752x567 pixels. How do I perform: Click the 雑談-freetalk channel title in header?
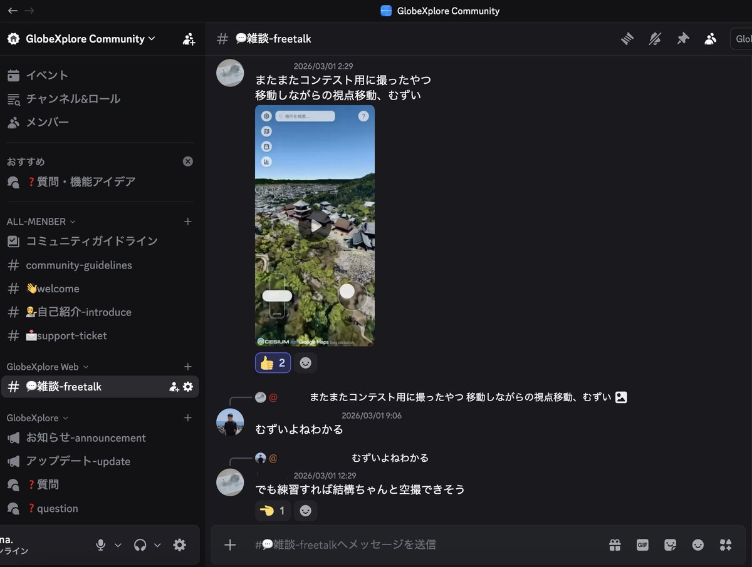[273, 39]
